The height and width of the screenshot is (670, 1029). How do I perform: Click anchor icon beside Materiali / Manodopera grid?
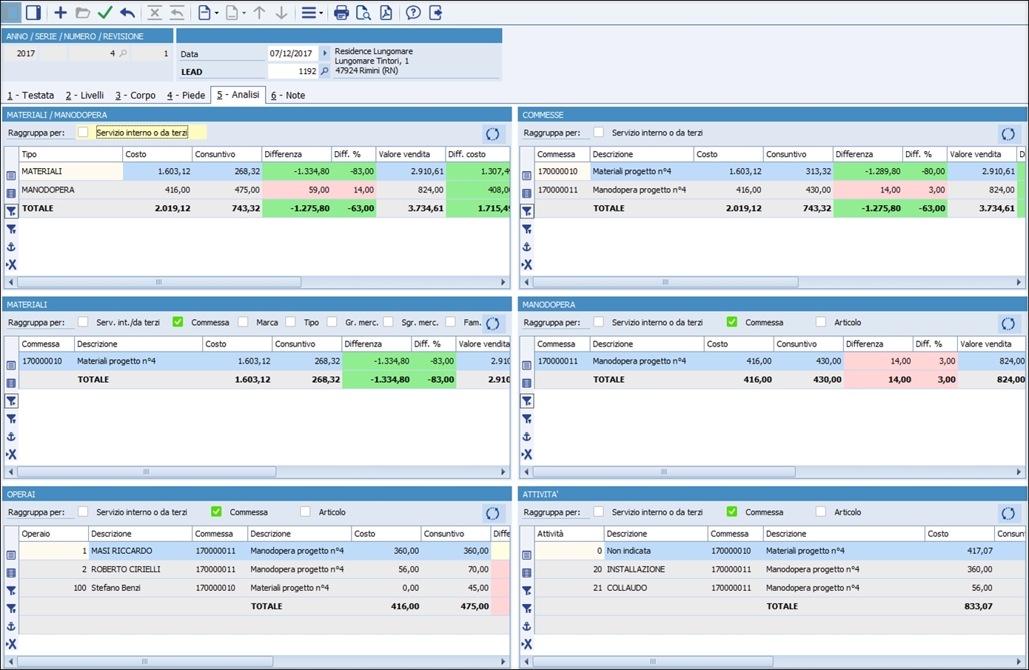11,247
